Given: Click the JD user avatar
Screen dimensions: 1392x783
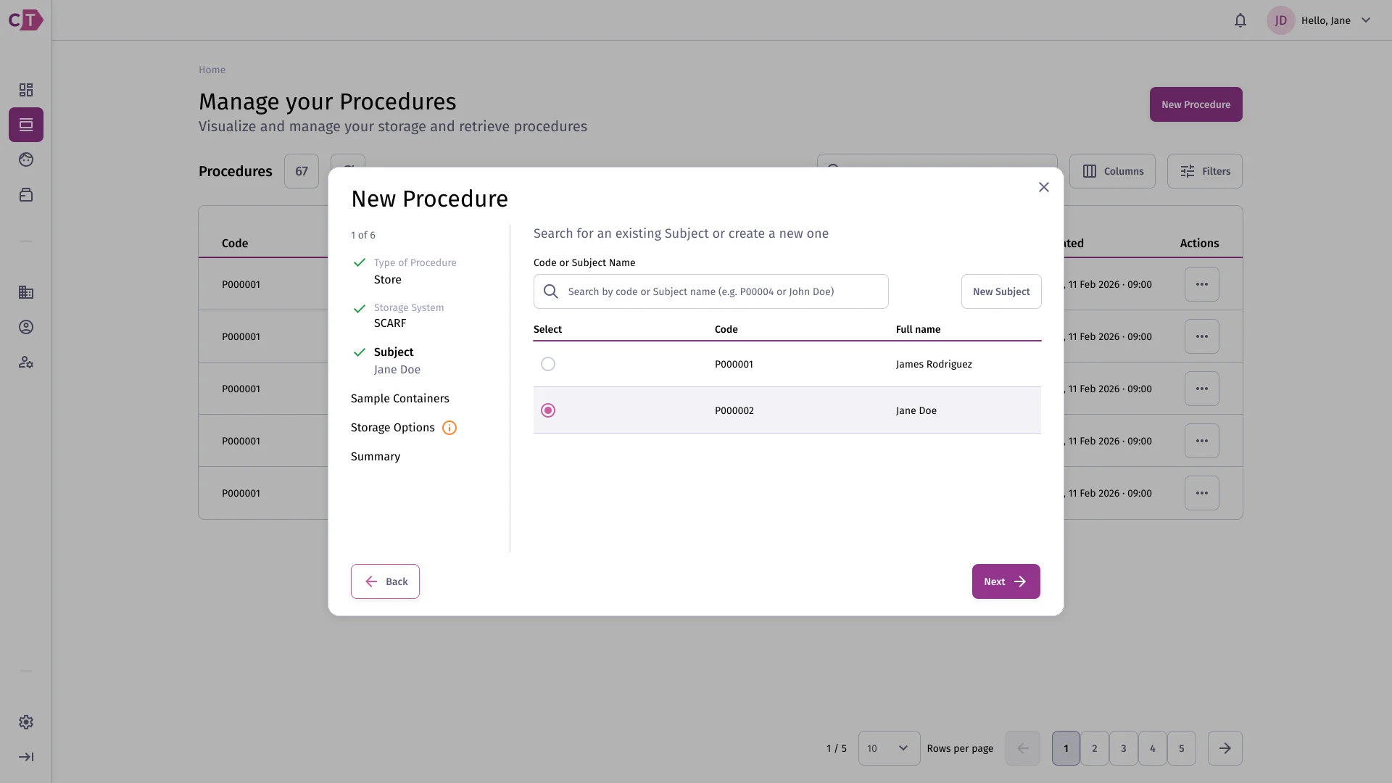Looking at the screenshot, I should (1281, 20).
